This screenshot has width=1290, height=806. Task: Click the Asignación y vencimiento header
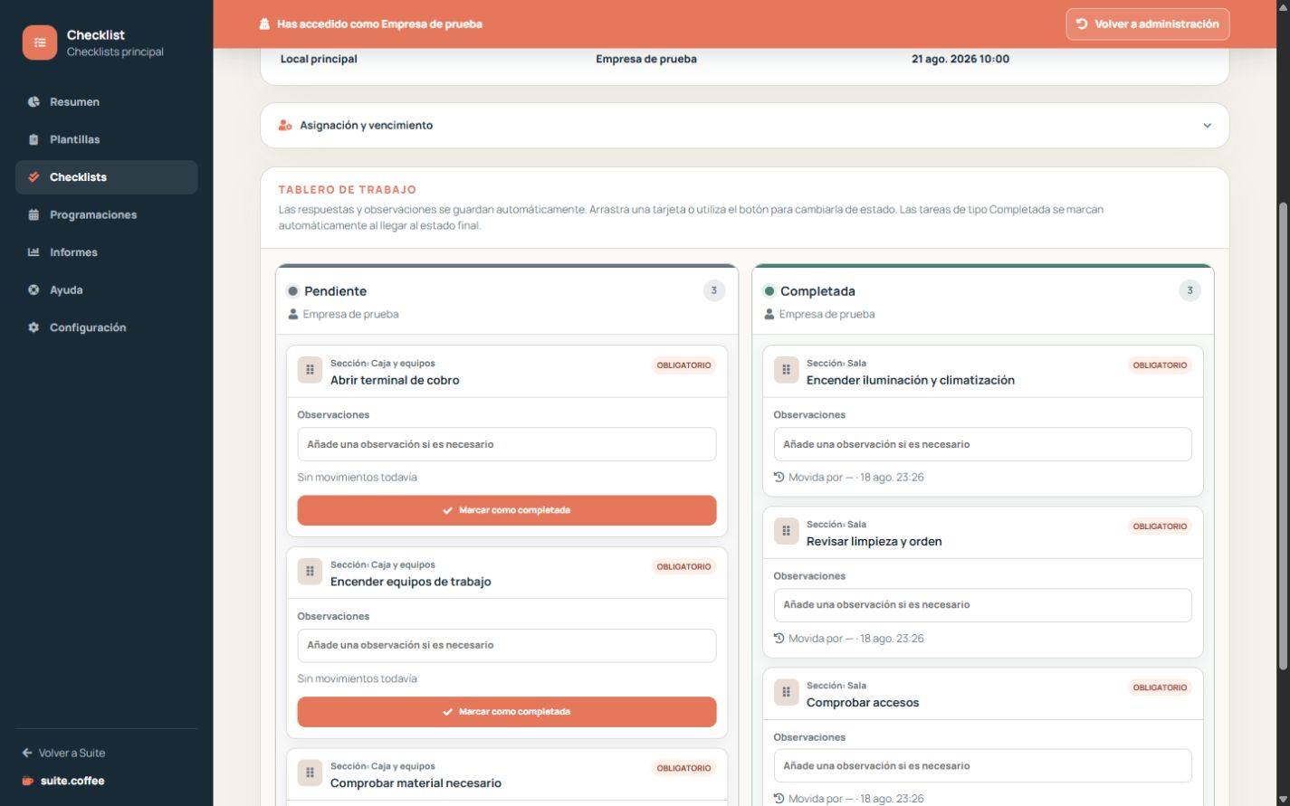[x=744, y=126]
